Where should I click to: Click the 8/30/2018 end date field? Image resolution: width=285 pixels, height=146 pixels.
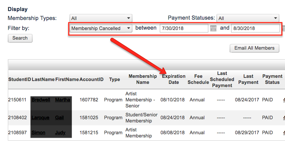[255, 28]
